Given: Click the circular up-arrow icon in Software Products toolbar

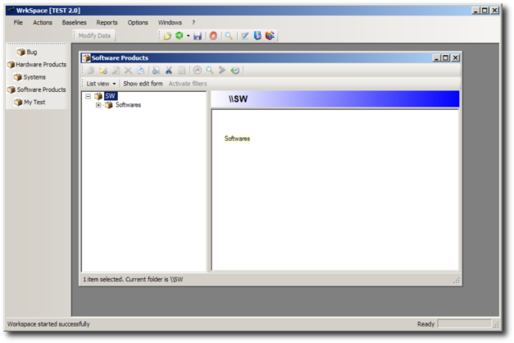Looking at the screenshot, I should [197, 71].
